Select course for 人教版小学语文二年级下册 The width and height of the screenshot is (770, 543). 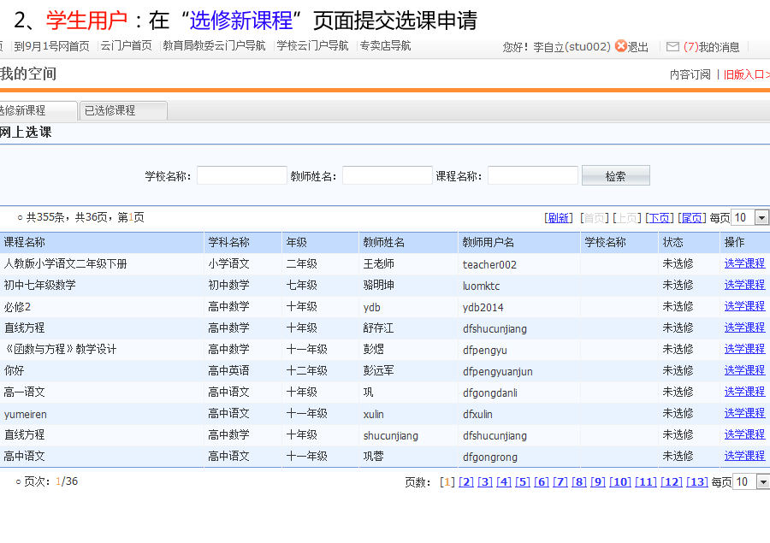[744, 263]
